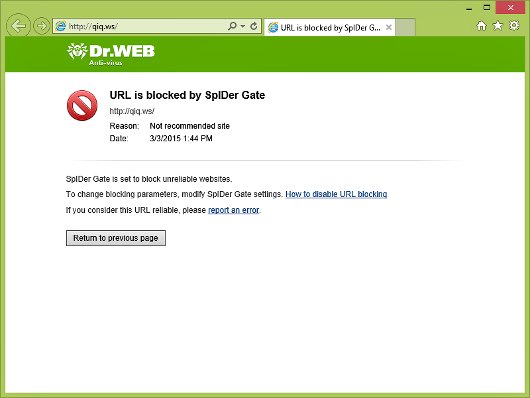Open a new tab with the blank tab button
530x398 pixels.
coord(405,27)
